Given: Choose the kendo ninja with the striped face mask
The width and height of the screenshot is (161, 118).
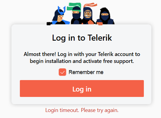Looking at the screenshot, I should click(88, 16).
